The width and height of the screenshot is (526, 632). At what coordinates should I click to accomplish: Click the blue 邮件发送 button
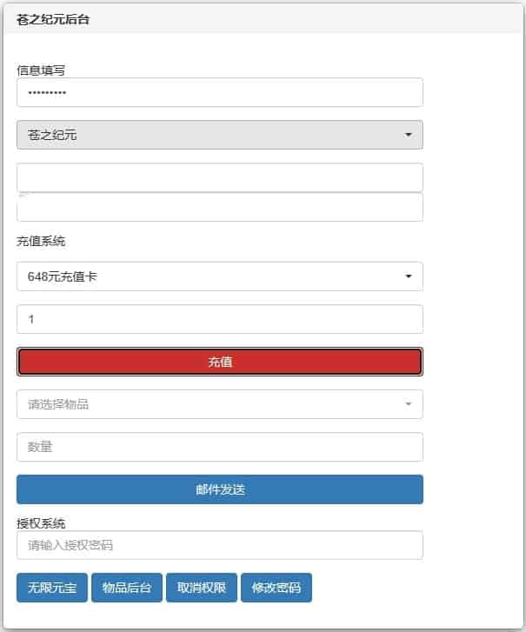[x=219, y=489]
